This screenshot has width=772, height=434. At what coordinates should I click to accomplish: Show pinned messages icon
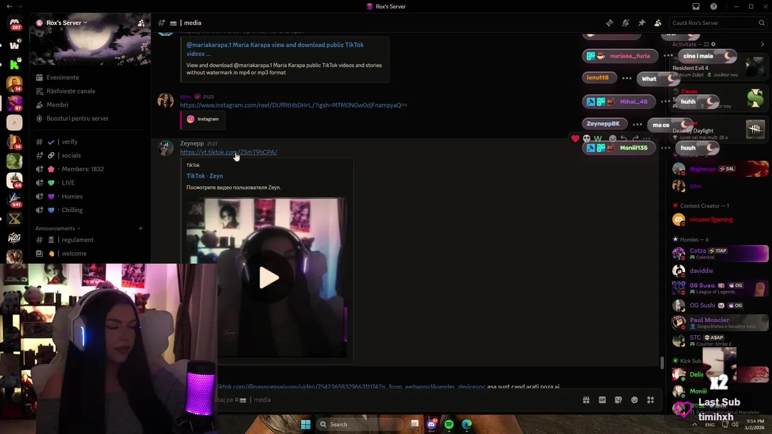click(642, 23)
